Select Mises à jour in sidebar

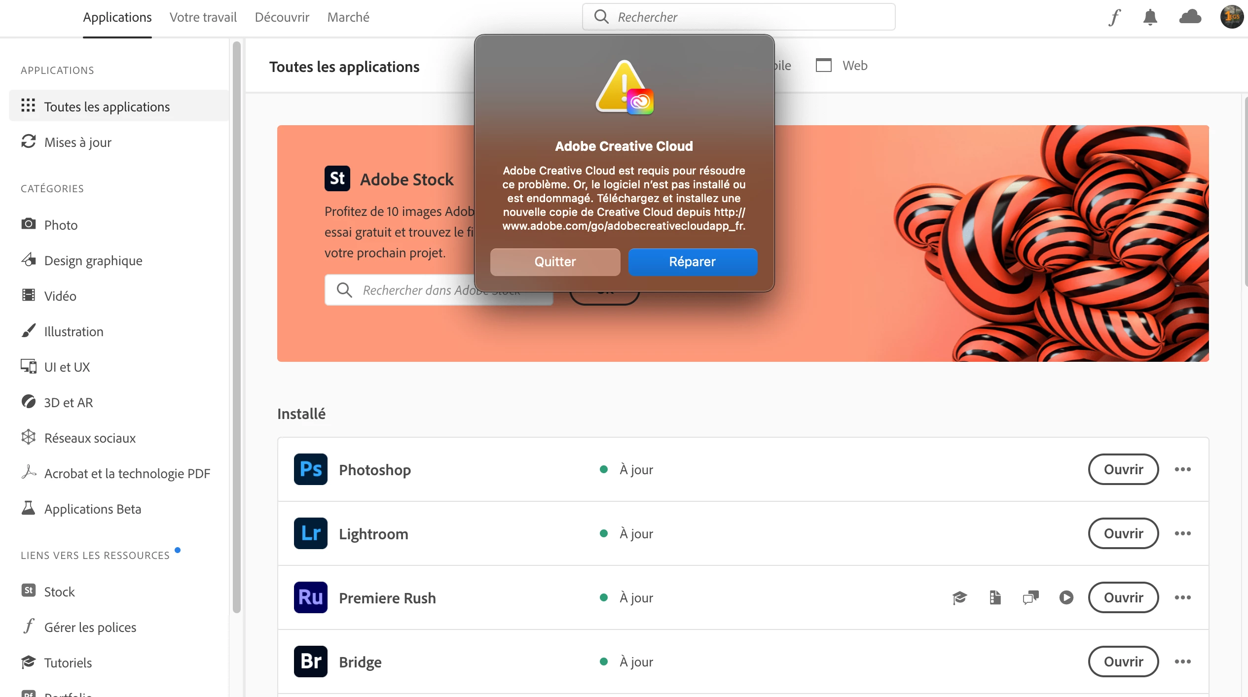tap(77, 142)
